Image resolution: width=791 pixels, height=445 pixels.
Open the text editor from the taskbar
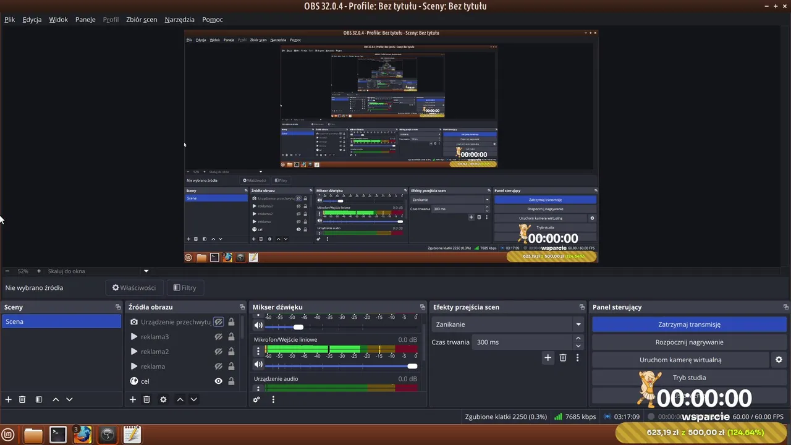tap(132, 435)
